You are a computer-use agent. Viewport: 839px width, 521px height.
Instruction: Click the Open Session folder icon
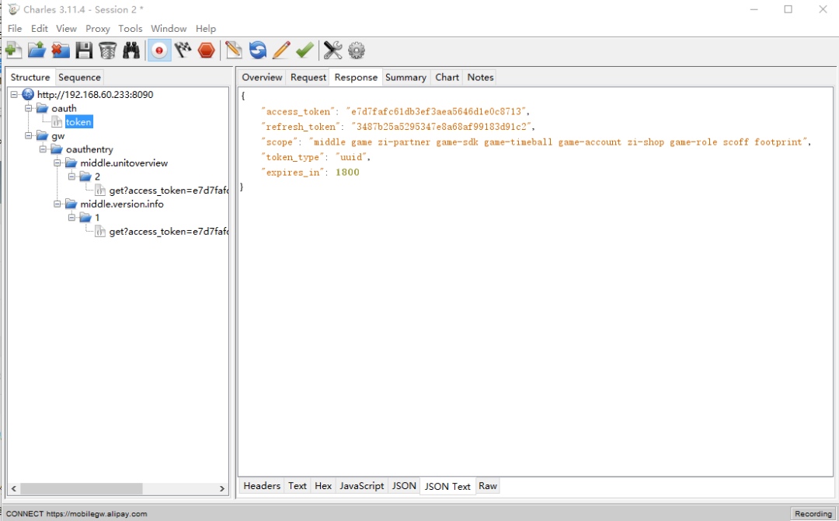tap(37, 51)
